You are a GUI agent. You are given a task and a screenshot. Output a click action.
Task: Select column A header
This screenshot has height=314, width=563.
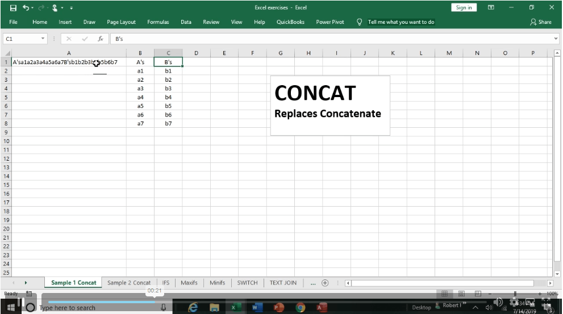(x=69, y=53)
